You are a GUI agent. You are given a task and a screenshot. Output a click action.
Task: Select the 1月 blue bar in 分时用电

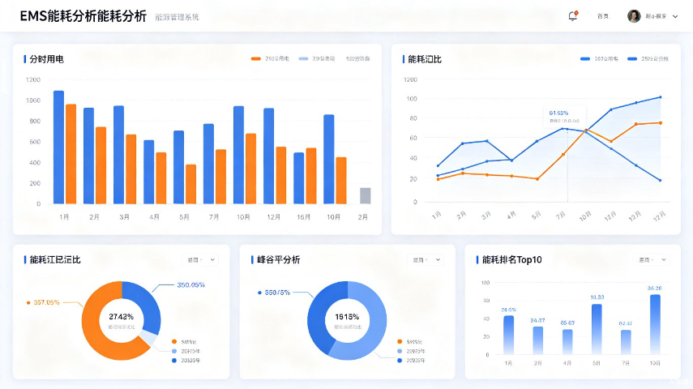click(x=59, y=147)
